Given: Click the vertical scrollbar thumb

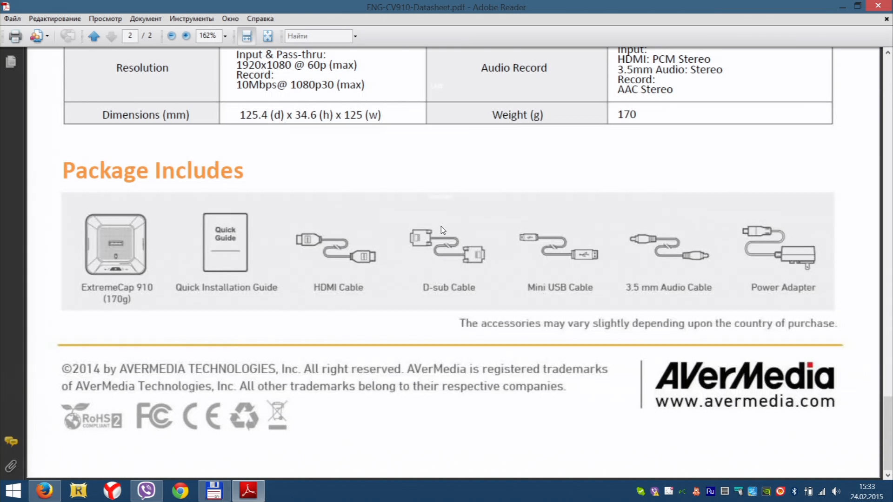Looking at the screenshot, I should click(x=888, y=432).
